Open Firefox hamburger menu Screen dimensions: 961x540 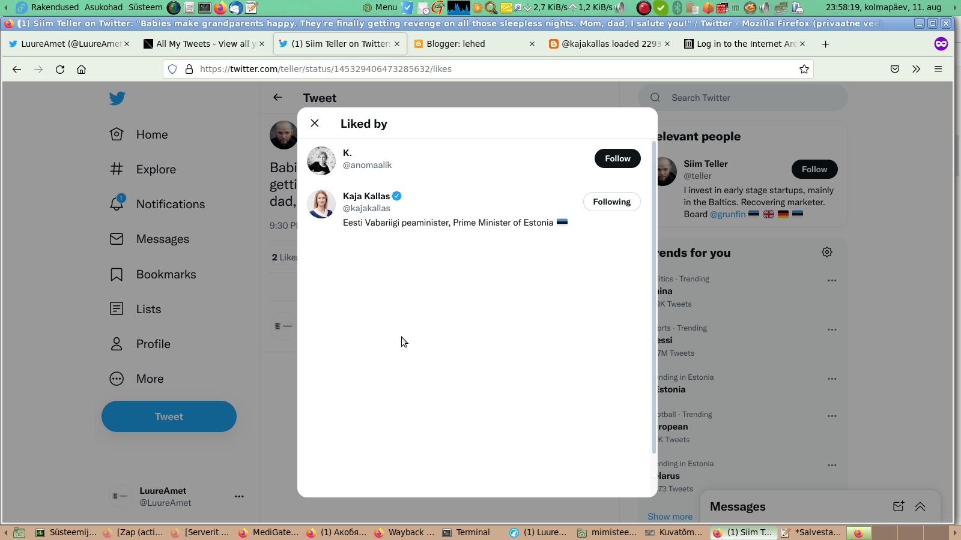[938, 69]
